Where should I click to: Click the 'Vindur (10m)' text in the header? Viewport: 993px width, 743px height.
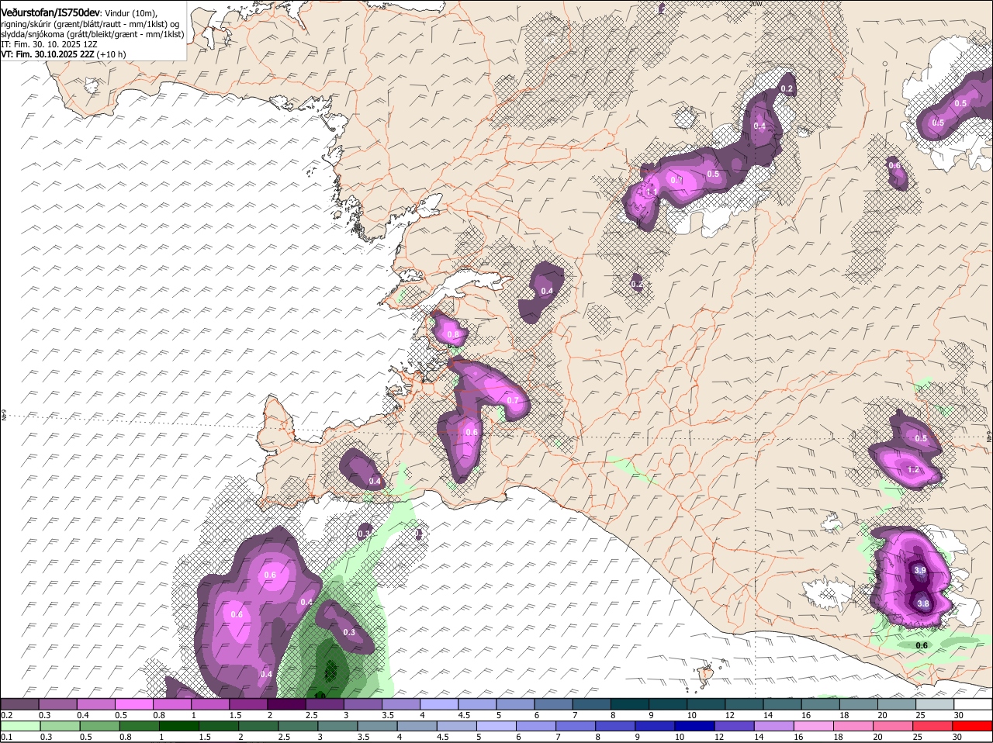point(130,12)
